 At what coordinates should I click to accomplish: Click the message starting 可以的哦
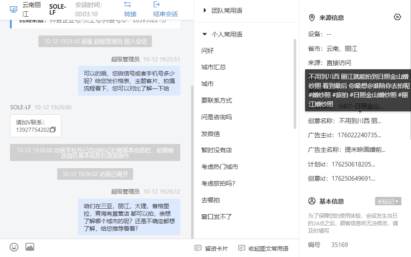click(x=129, y=81)
